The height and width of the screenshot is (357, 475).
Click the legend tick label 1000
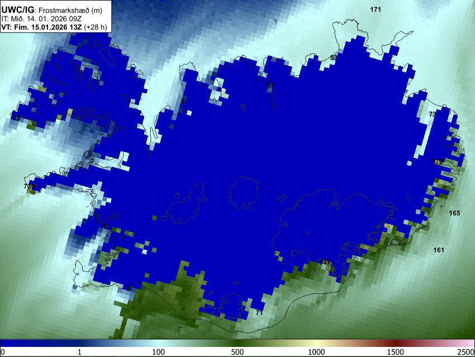coord(316,352)
